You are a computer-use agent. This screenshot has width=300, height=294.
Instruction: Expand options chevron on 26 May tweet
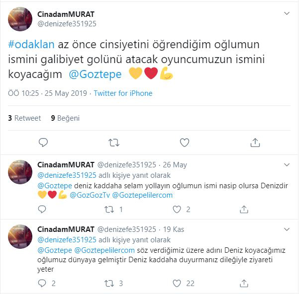(287, 165)
